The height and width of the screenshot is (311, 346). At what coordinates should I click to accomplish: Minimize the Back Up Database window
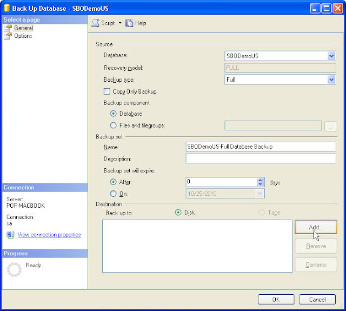point(315,9)
